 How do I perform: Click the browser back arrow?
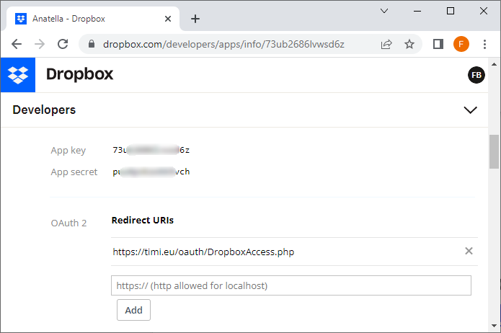click(17, 44)
